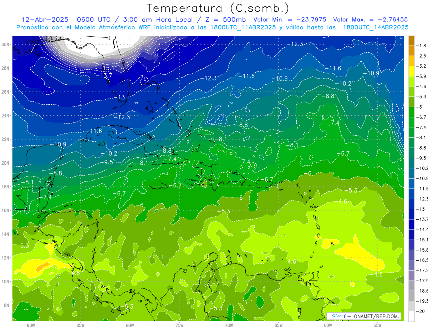Click the -1.8 color bar tick label
Image resolution: width=428 pixels, height=330 pixels.
tap(422, 45)
